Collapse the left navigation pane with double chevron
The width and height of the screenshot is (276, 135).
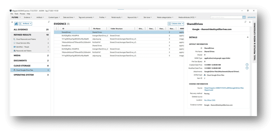point(12,22)
